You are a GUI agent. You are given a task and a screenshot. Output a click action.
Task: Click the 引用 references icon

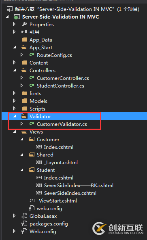[x=24, y=32]
